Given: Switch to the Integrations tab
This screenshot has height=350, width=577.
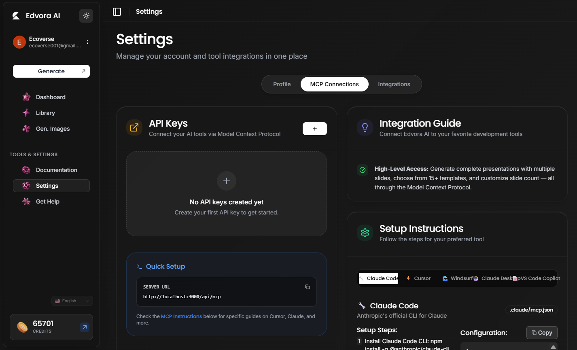Looking at the screenshot, I should (x=394, y=84).
